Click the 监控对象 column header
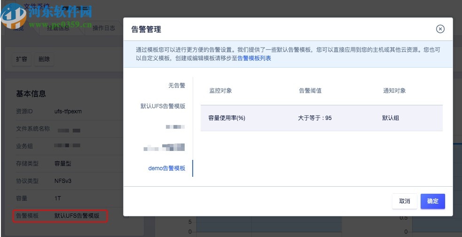The image size is (462, 237). pyautogui.click(x=220, y=91)
